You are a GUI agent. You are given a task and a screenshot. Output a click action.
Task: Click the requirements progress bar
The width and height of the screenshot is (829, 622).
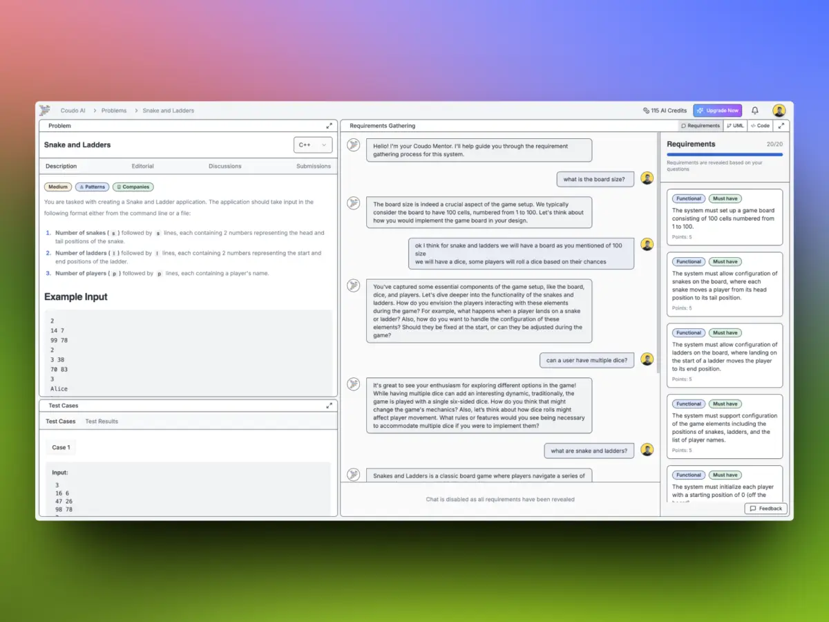coord(724,155)
